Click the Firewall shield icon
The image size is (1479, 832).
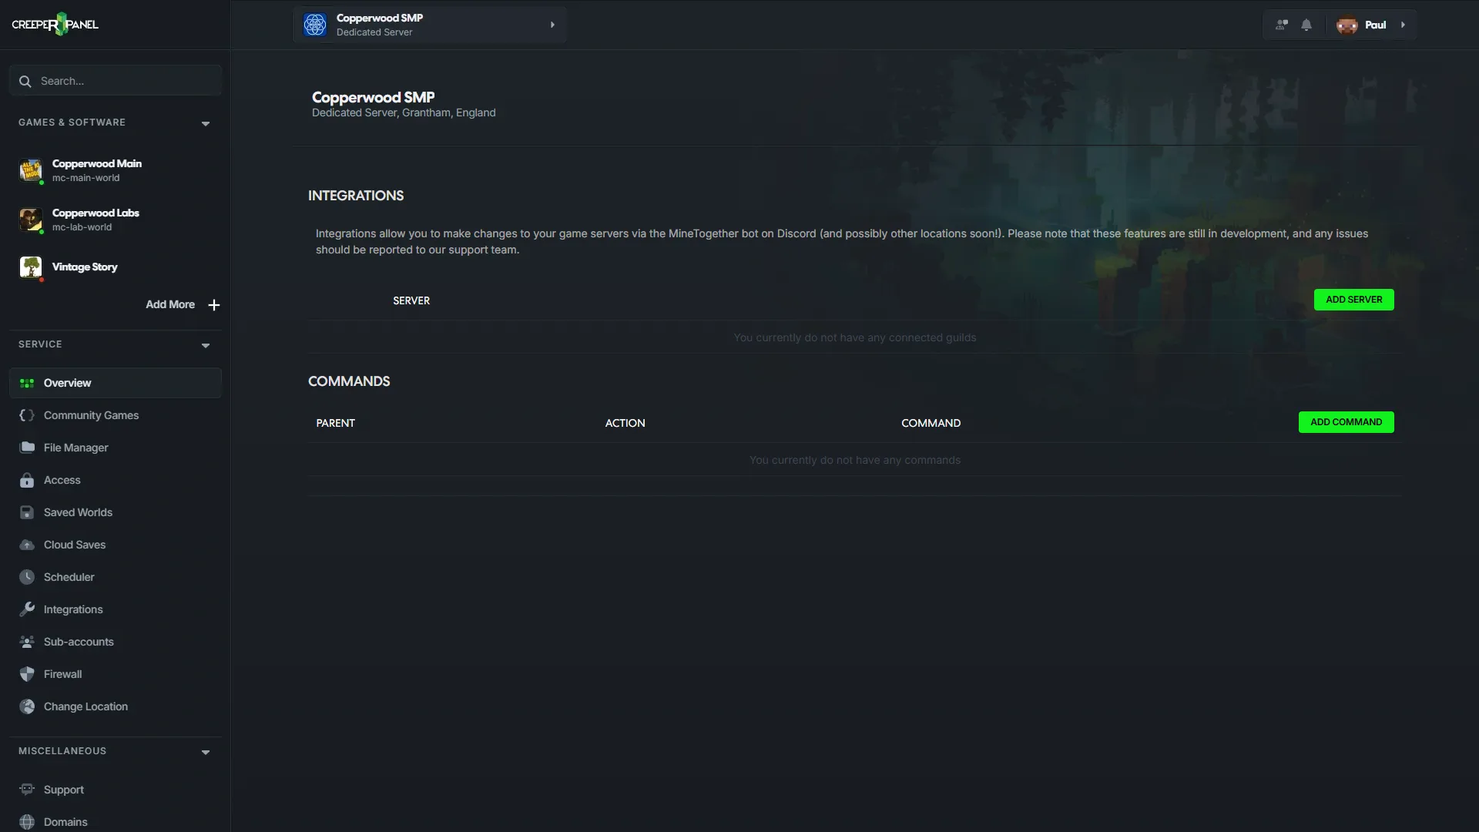click(27, 674)
